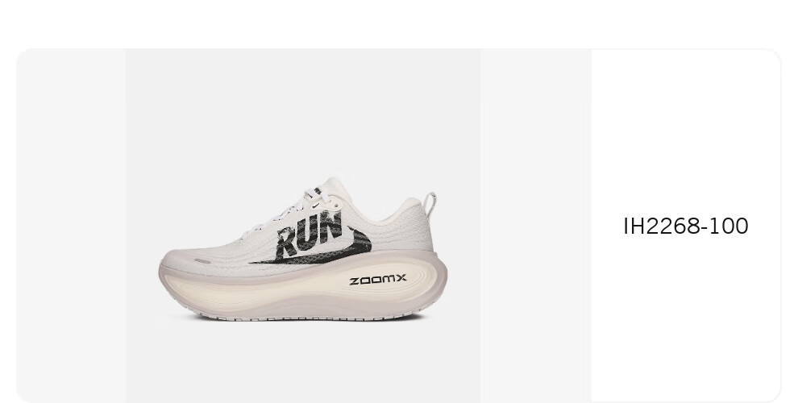Click the small swoosh on the shoe tongue

tap(317, 206)
